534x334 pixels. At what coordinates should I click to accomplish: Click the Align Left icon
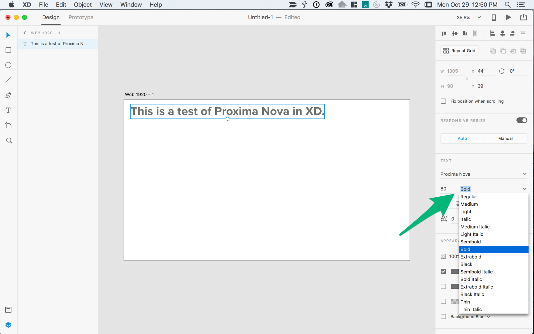click(493, 33)
